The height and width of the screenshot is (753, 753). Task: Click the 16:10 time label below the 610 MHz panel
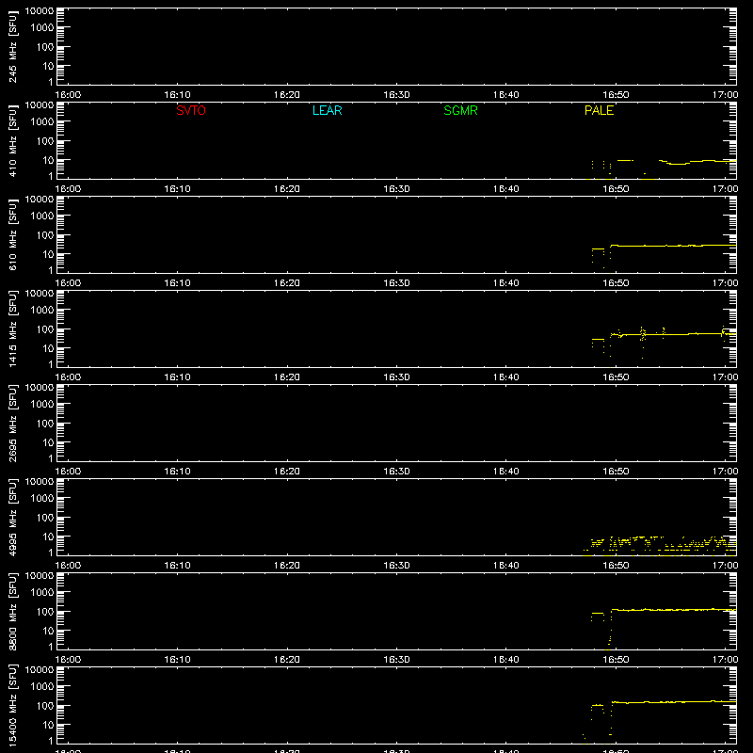(x=177, y=283)
